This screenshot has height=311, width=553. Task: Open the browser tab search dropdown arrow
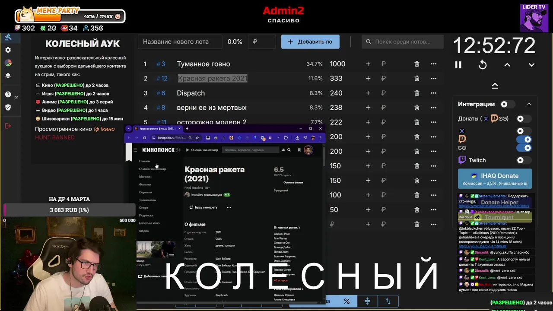[128, 129]
